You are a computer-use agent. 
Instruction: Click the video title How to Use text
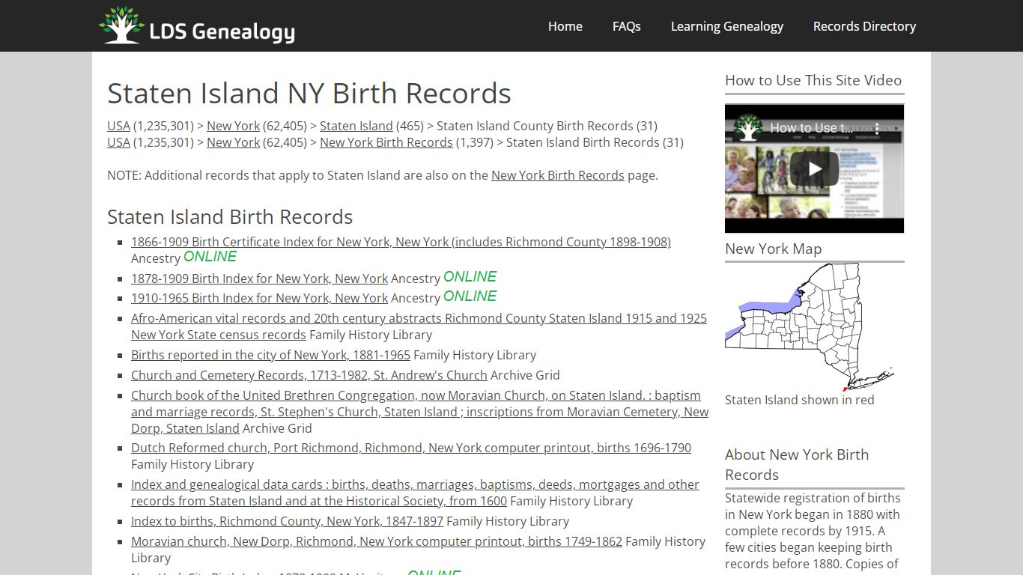click(x=811, y=128)
